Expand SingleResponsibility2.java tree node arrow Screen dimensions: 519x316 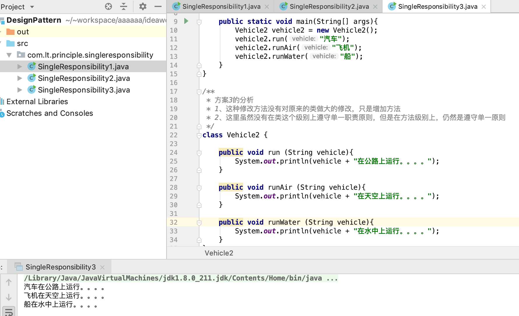click(20, 78)
